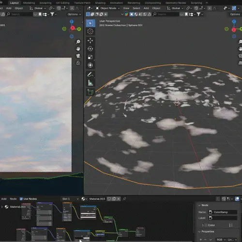This screenshot has height=242, width=242.
Task: Open the Object Mode dropdown
Action: coord(108,8)
